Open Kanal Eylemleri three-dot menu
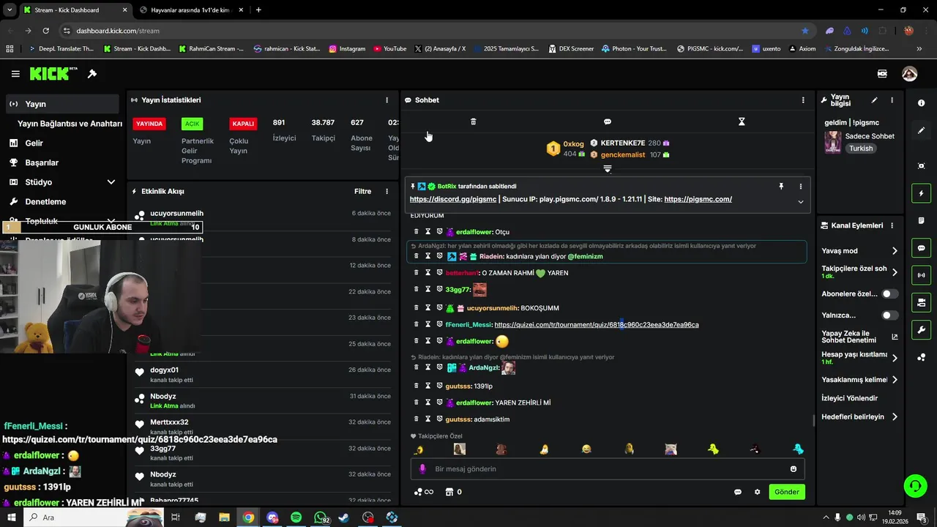Viewport: 937px width, 527px height. (892, 225)
